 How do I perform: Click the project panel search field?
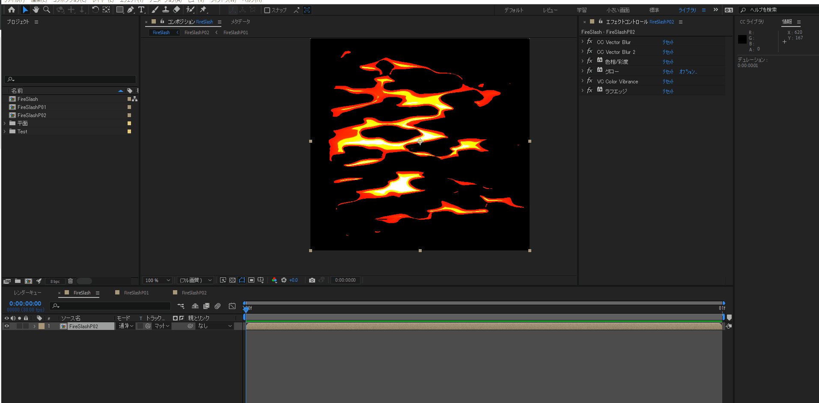click(71, 79)
